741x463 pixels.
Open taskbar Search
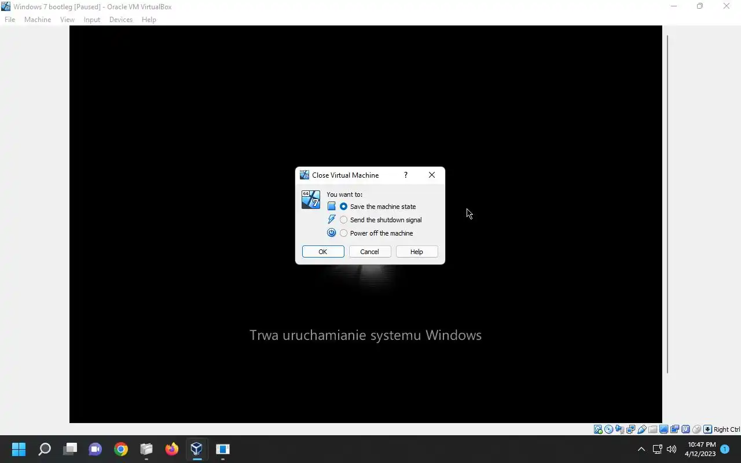click(45, 449)
